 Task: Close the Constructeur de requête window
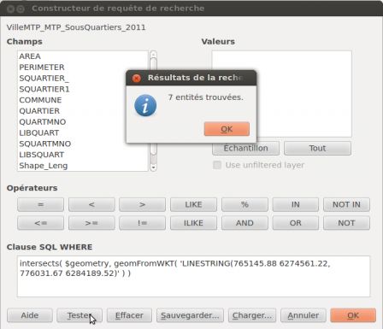[x=10, y=9]
